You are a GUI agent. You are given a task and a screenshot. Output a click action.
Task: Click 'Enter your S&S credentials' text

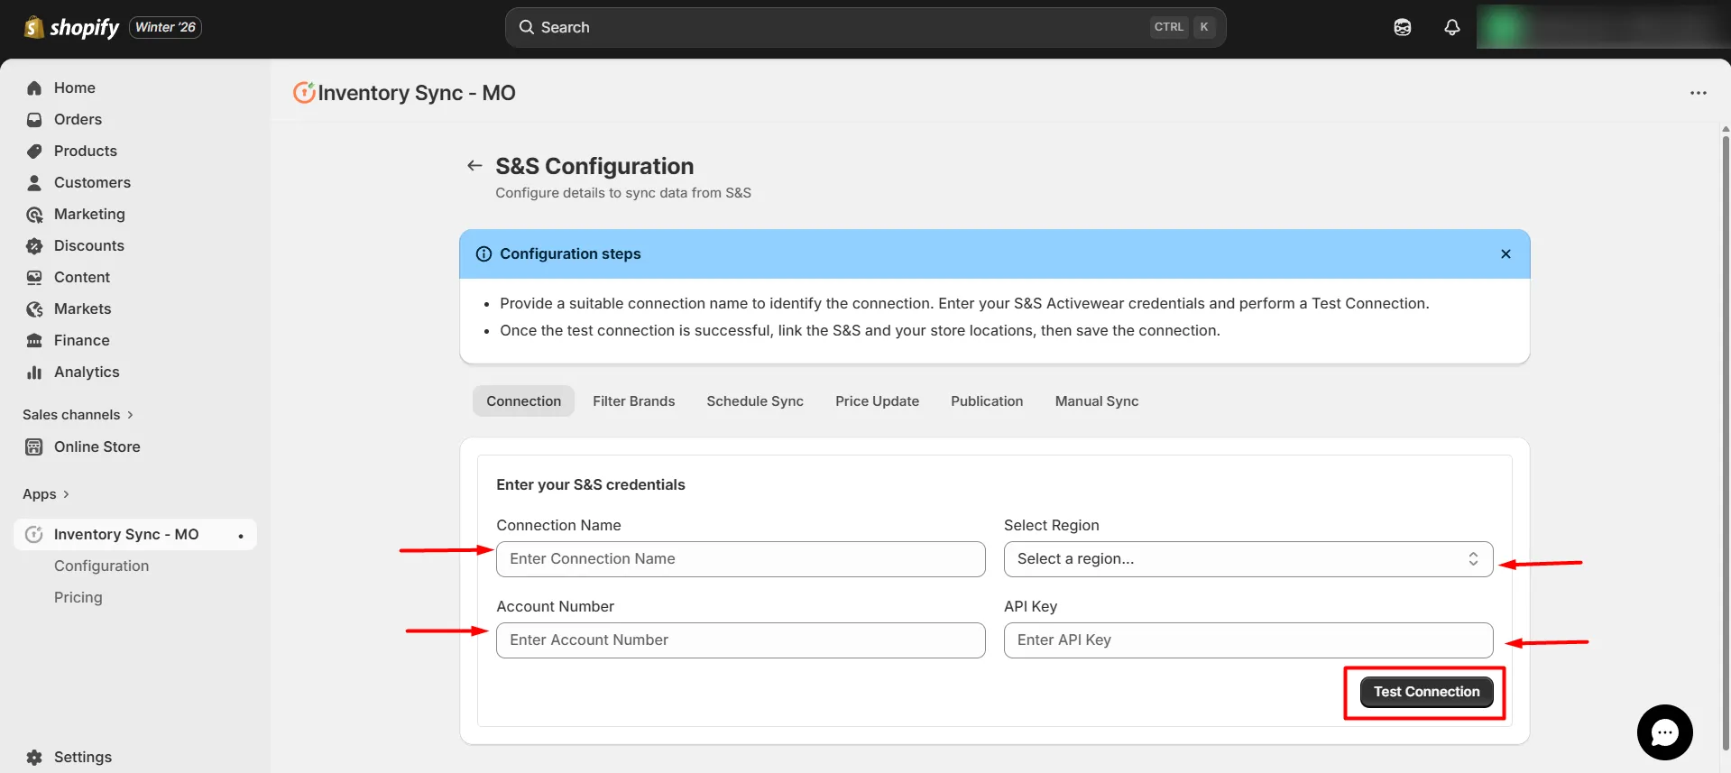[591, 484]
